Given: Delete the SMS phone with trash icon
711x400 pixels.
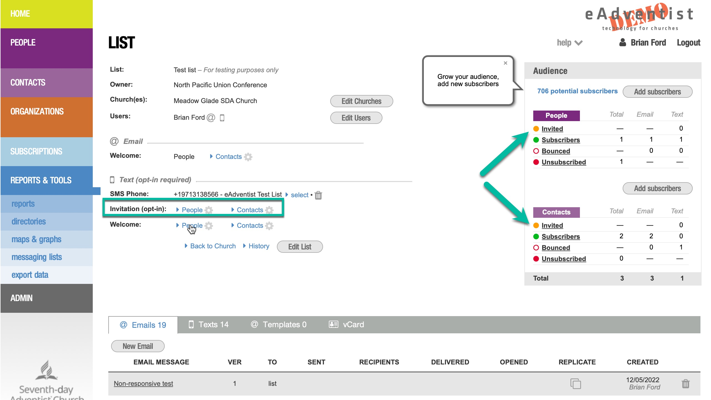Looking at the screenshot, I should pyautogui.click(x=318, y=195).
